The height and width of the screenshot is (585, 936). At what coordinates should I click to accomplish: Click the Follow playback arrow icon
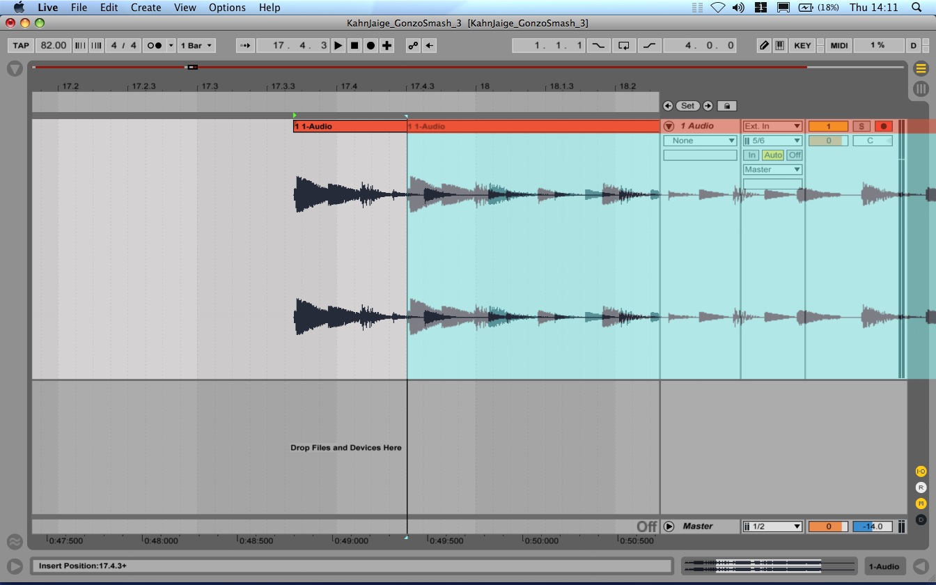245,45
